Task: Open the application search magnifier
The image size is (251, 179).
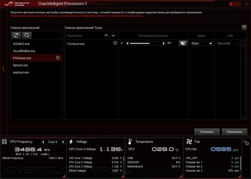Action: (x=27, y=35)
